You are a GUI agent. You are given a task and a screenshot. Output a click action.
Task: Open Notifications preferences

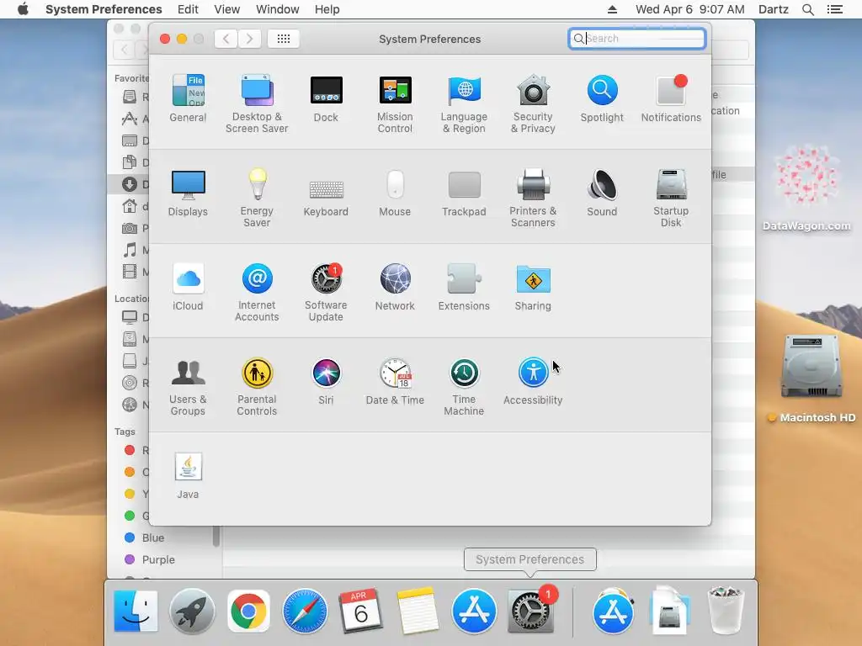click(x=671, y=99)
